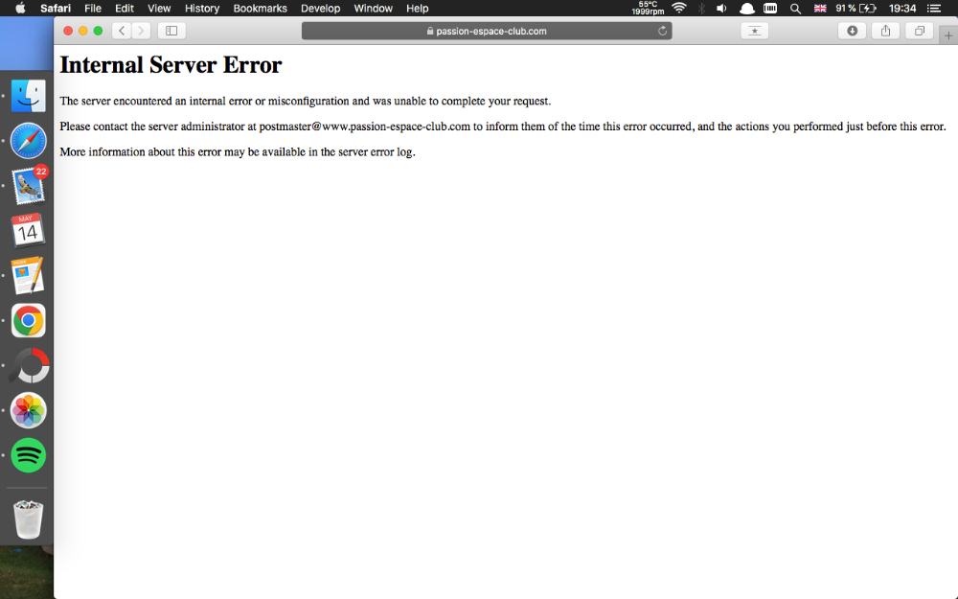Viewport: 958px width, 599px height.
Task: Click the Safari forward arrow button
Action: (142, 31)
